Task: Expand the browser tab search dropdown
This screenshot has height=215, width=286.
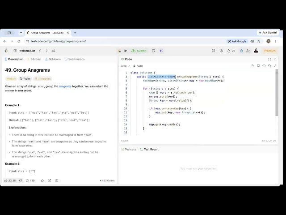Action: click(x=21, y=33)
